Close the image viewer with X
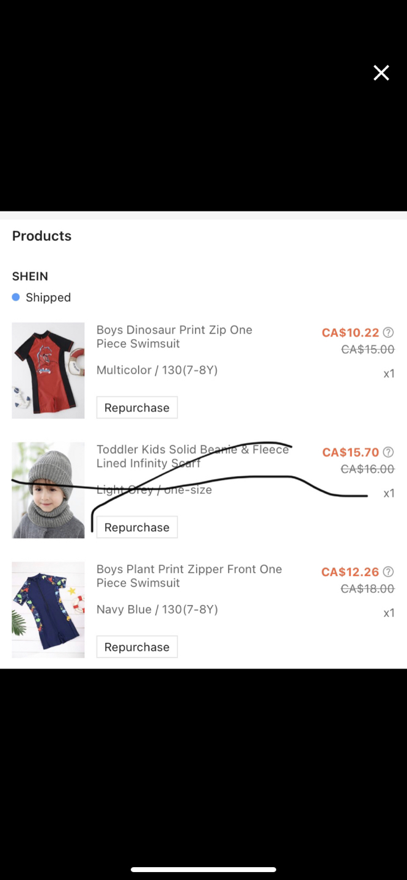The width and height of the screenshot is (407, 880). [x=381, y=73]
